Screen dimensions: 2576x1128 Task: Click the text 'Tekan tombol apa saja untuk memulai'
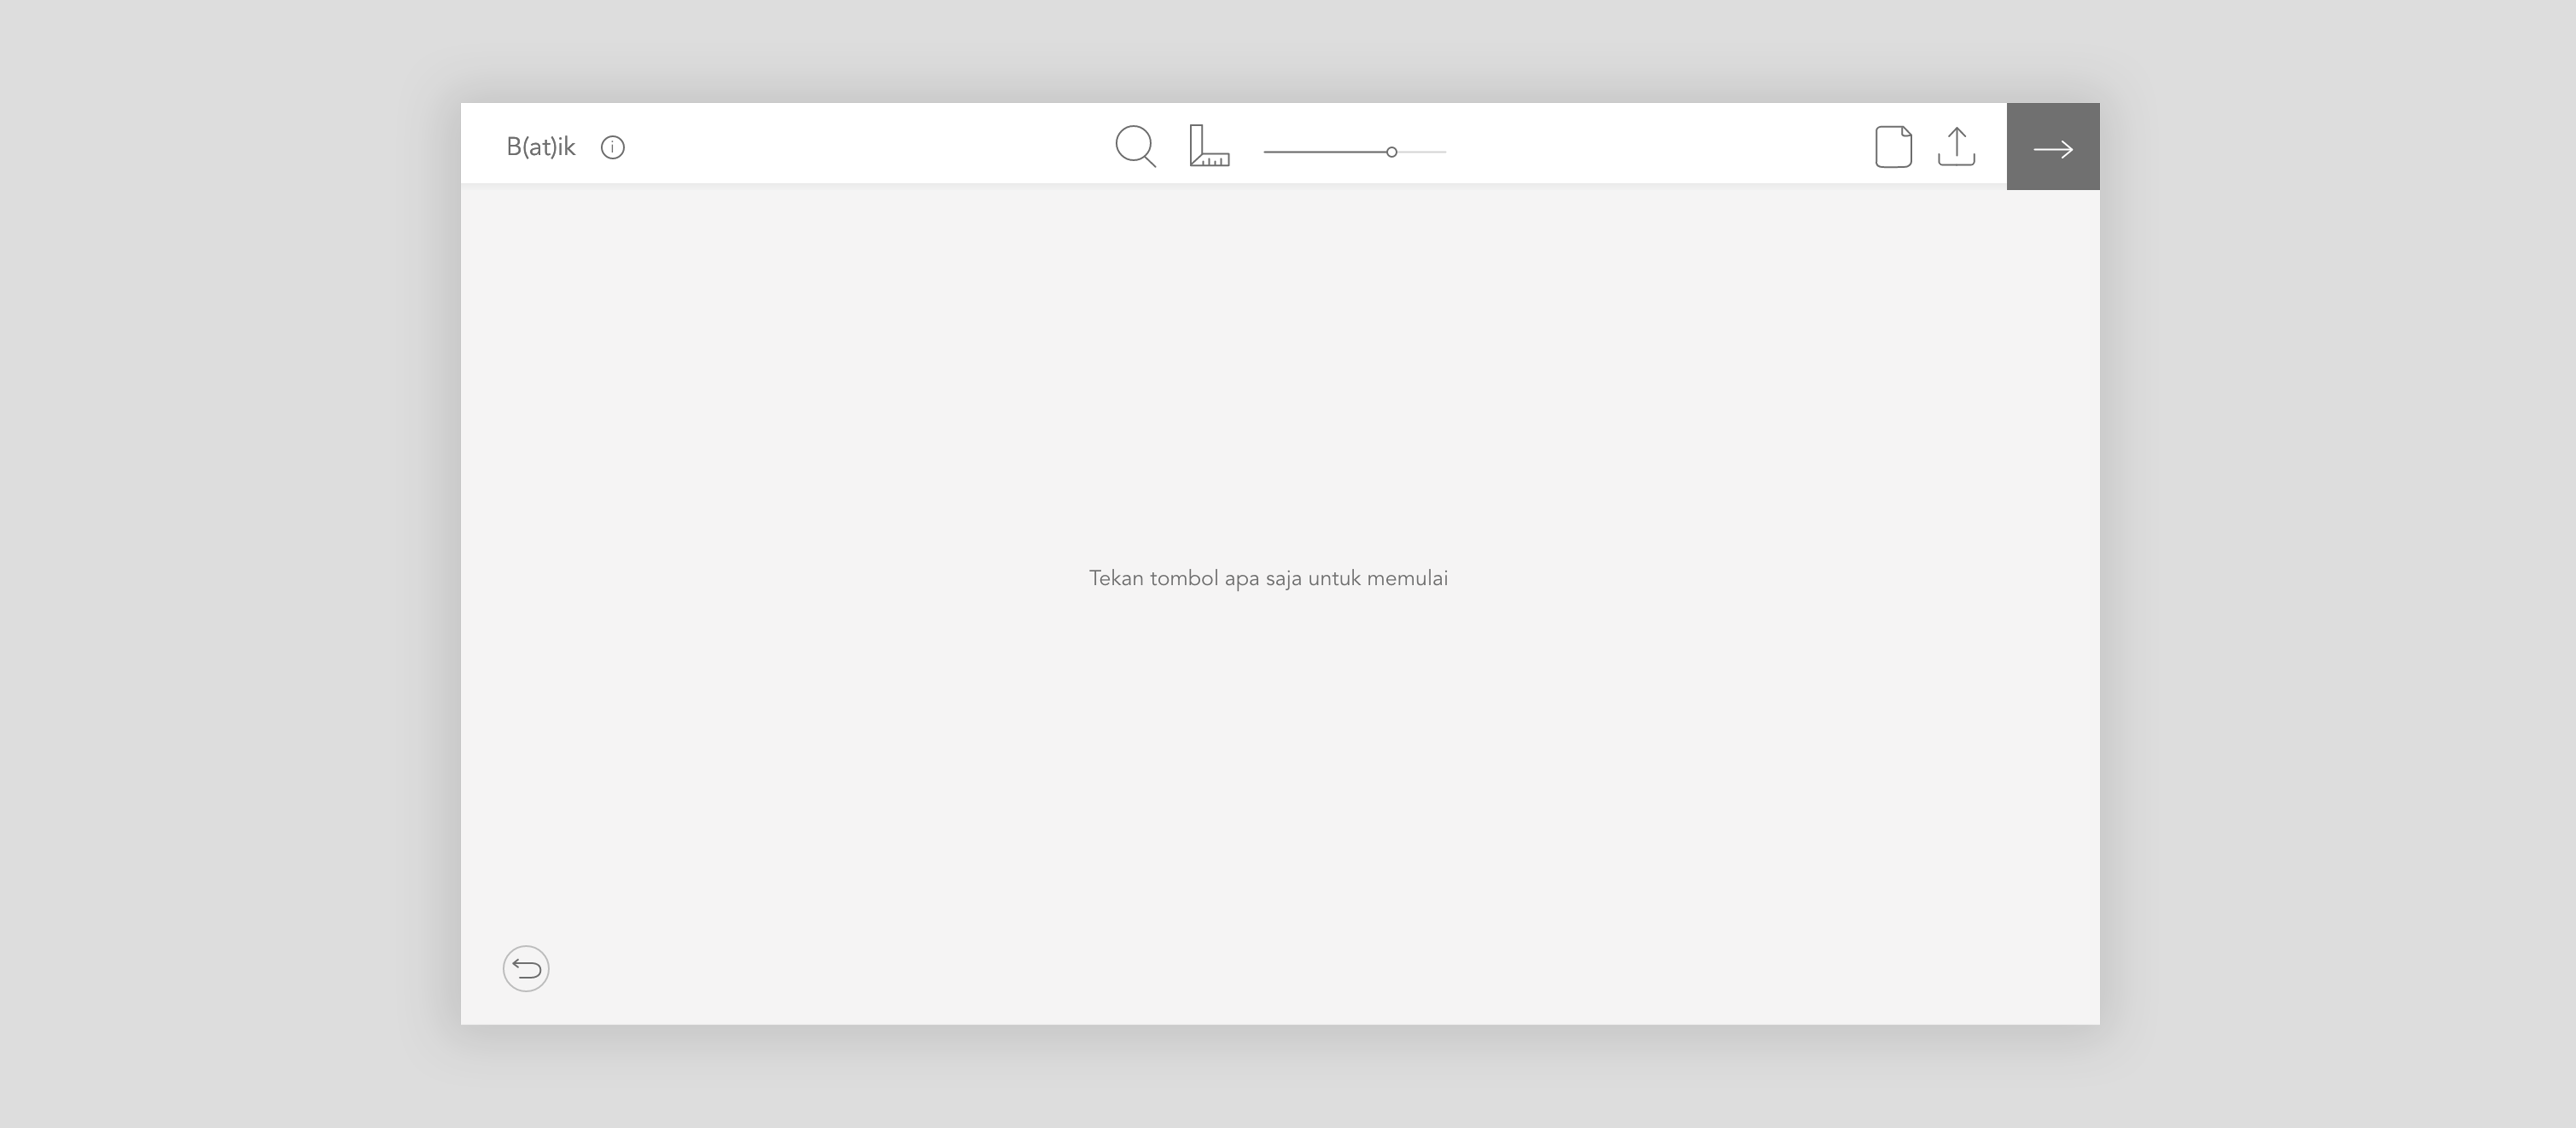coord(1268,578)
